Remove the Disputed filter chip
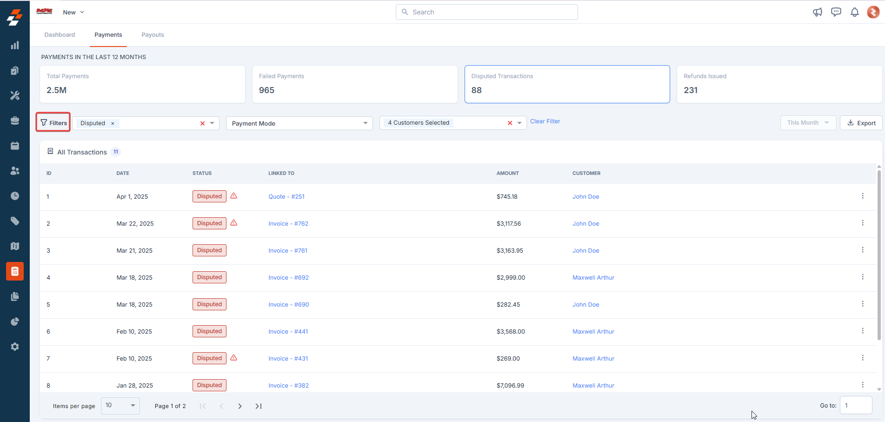The image size is (885, 422). pyautogui.click(x=113, y=123)
